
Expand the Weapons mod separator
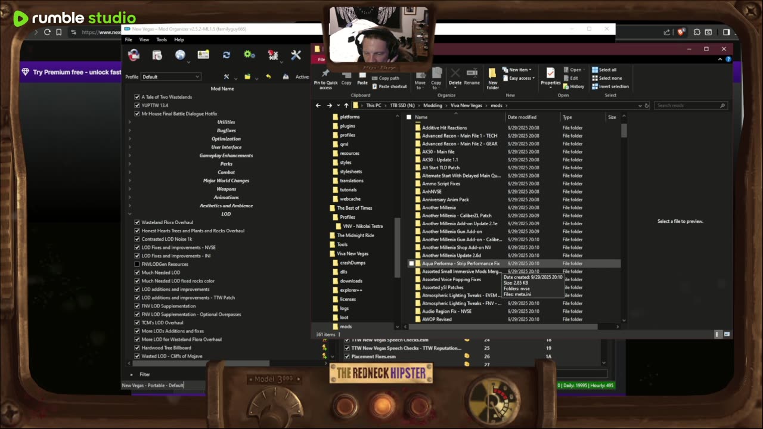(130, 189)
